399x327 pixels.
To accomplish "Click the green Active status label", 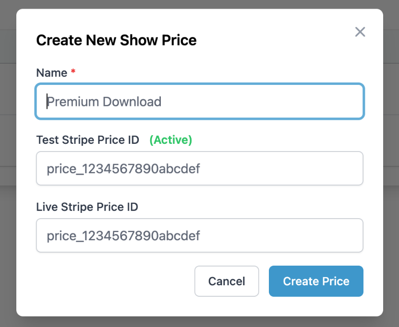I will point(170,140).
